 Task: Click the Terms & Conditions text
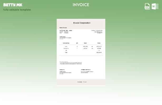point(63,62)
